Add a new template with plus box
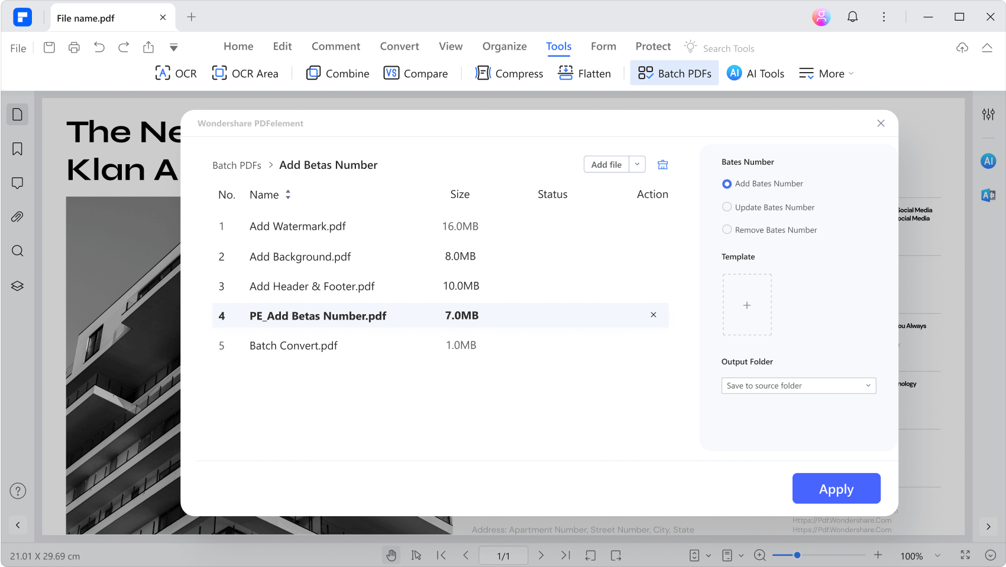 click(747, 305)
